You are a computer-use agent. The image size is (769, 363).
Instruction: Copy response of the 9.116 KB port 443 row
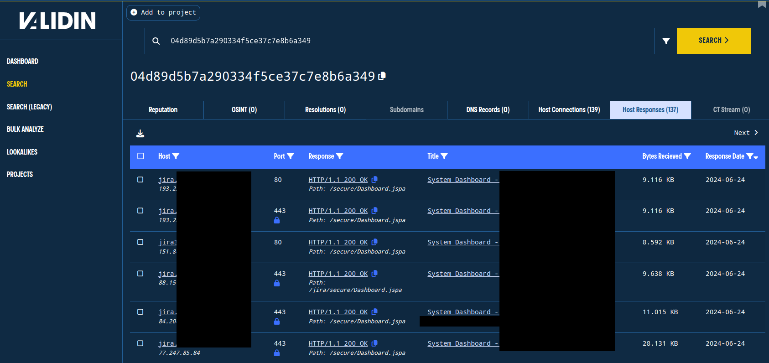coord(374,211)
